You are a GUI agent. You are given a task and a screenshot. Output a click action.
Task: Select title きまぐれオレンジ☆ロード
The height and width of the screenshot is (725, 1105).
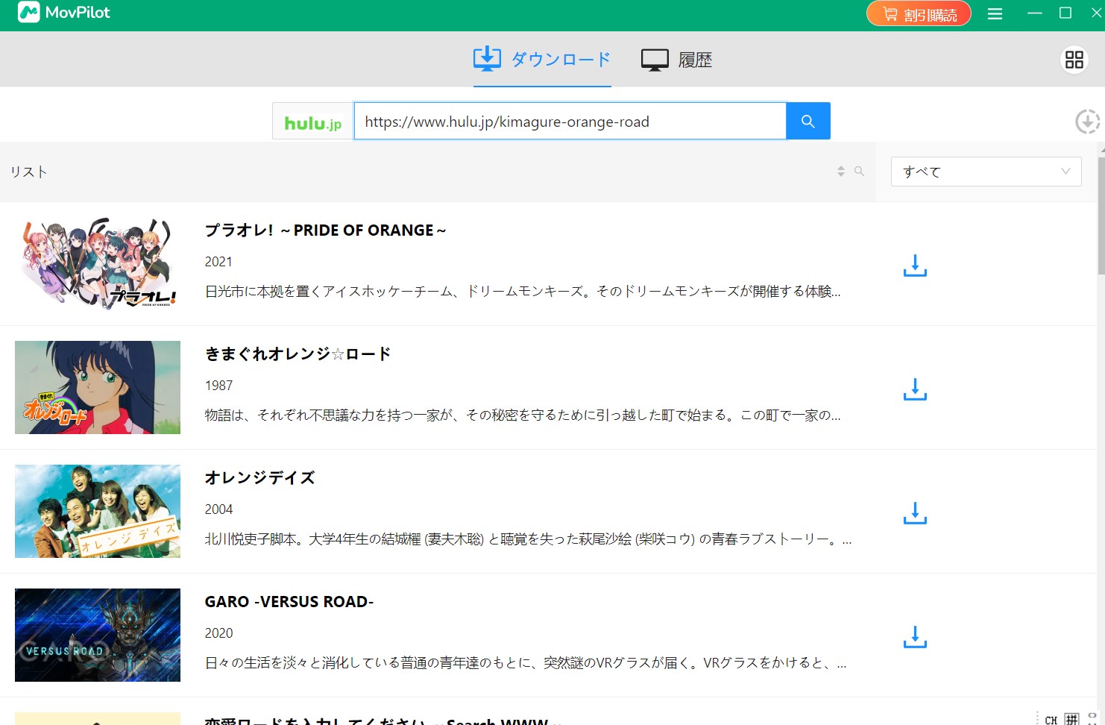[298, 354]
